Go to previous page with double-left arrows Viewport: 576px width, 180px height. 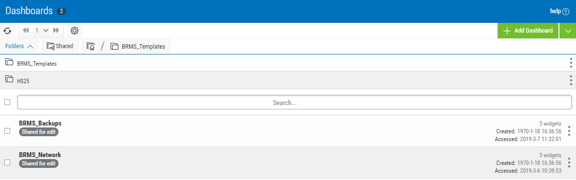(x=26, y=31)
